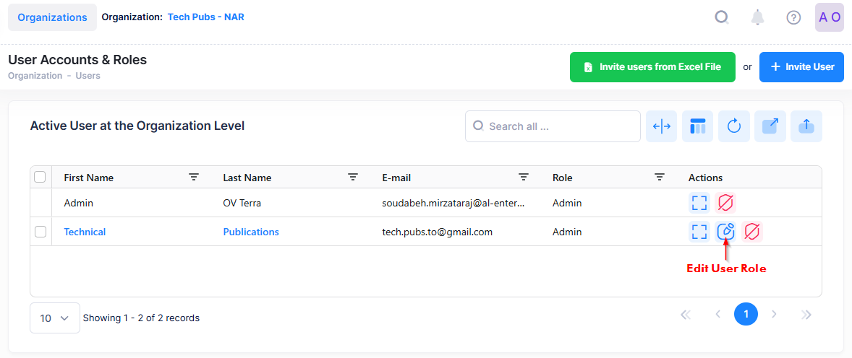Select the checkbox for the Technical row
Image resolution: width=852 pixels, height=358 pixels.
point(41,232)
